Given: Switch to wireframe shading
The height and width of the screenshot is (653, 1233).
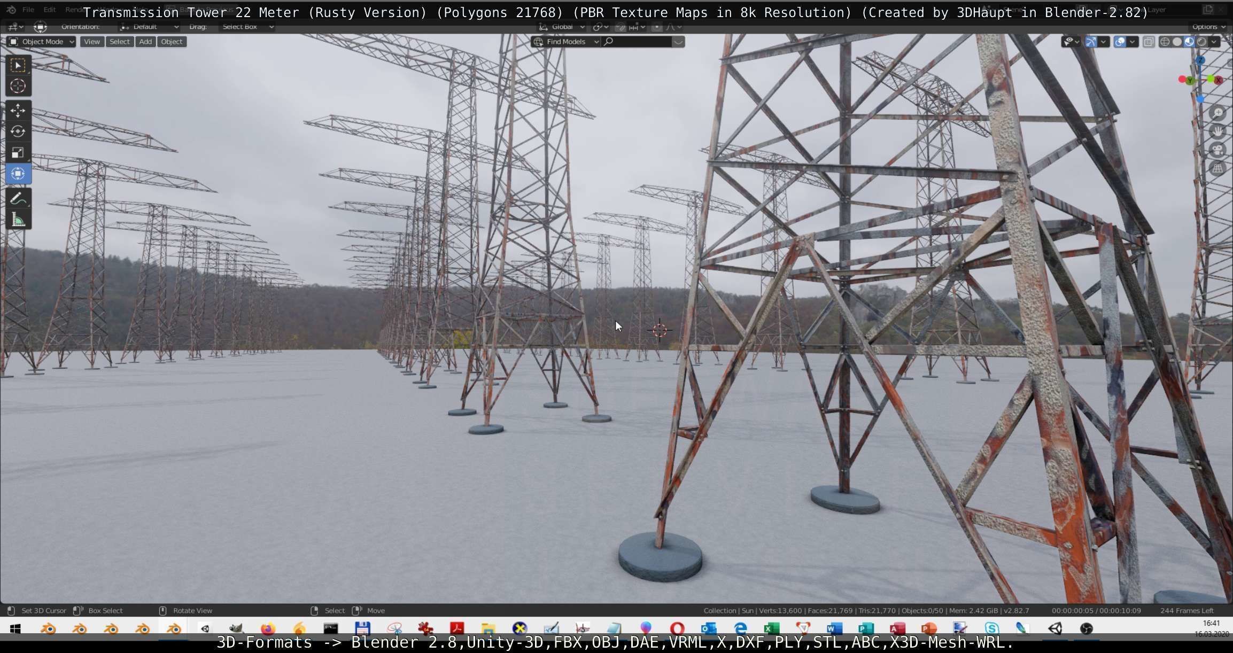Looking at the screenshot, I should click(1165, 42).
